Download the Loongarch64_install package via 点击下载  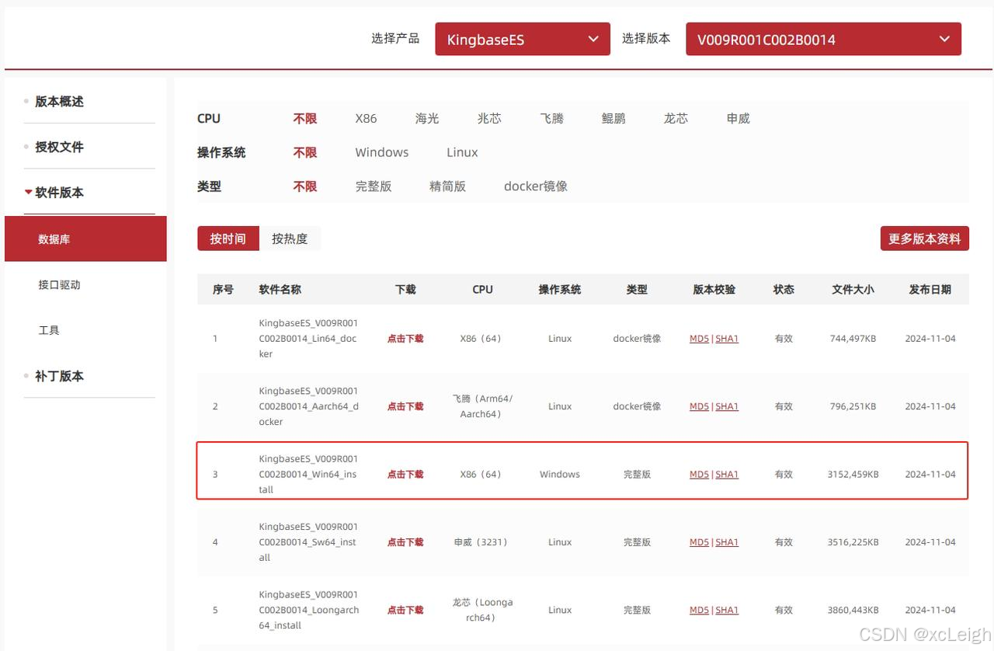(405, 611)
